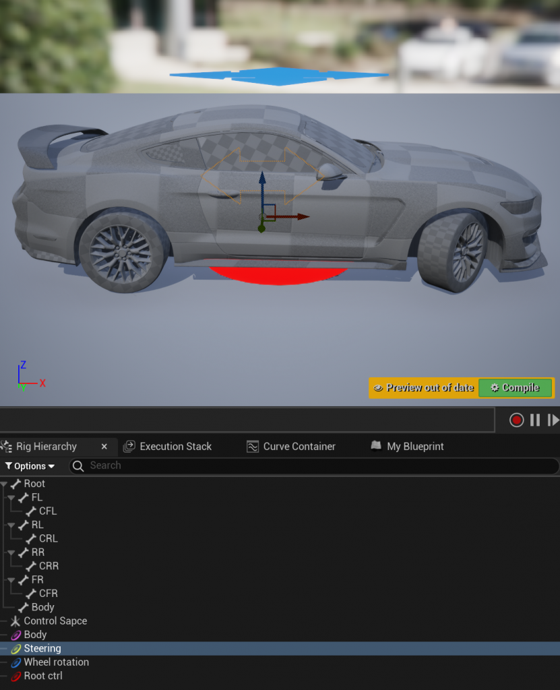Open the Execution Stack tab

click(167, 446)
